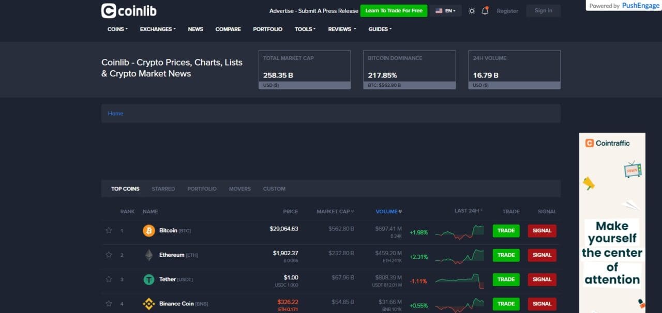The width and height of the screenshot is (662, 313).
Task: Click the Coinlib logo
Action: [129, 11]
